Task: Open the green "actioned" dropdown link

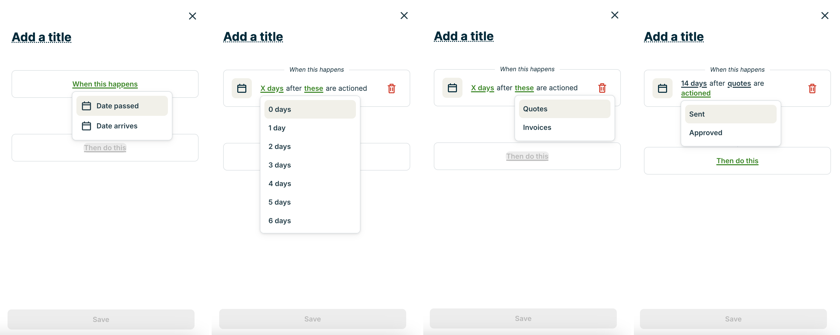Action: 695,93
